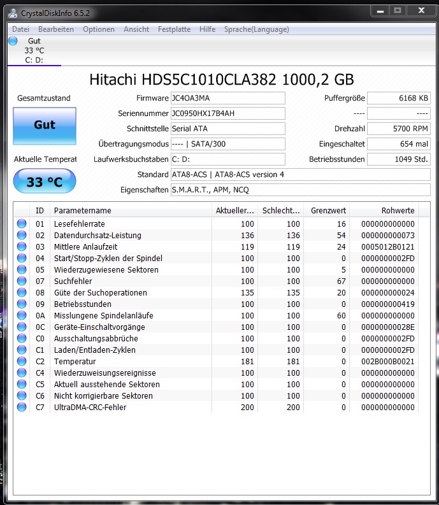This screenshot has height=505, width=439.
Task: Click the Grenzwert value 67 for Suchfehler
Action: click(x=342, y=281)
